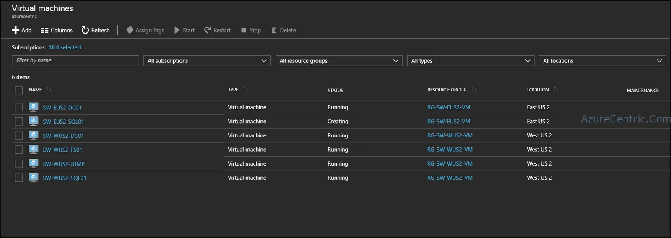Image resolution: width=671 pixels, height=238 pixels.
Task: Toggle the select-all header checkbox
Action: (18, 90)
